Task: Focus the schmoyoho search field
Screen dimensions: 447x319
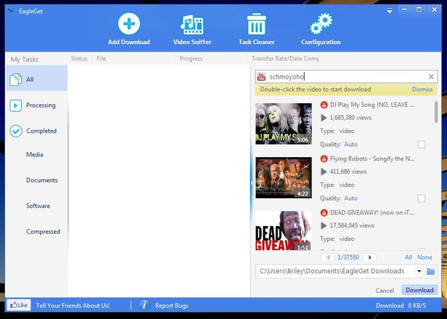Action: pyautogui.click(x=346, y=77)
